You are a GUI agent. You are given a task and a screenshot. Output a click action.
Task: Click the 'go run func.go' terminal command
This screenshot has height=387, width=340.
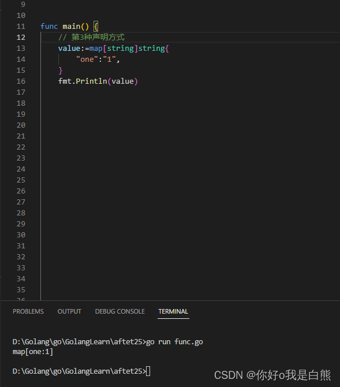click(x=175, y=342)
